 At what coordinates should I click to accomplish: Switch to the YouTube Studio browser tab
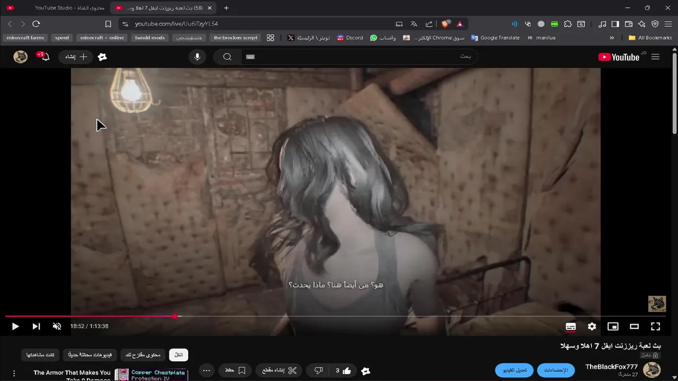point(56,8)
